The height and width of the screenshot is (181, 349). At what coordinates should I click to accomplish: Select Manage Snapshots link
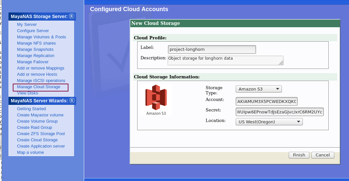35,50
